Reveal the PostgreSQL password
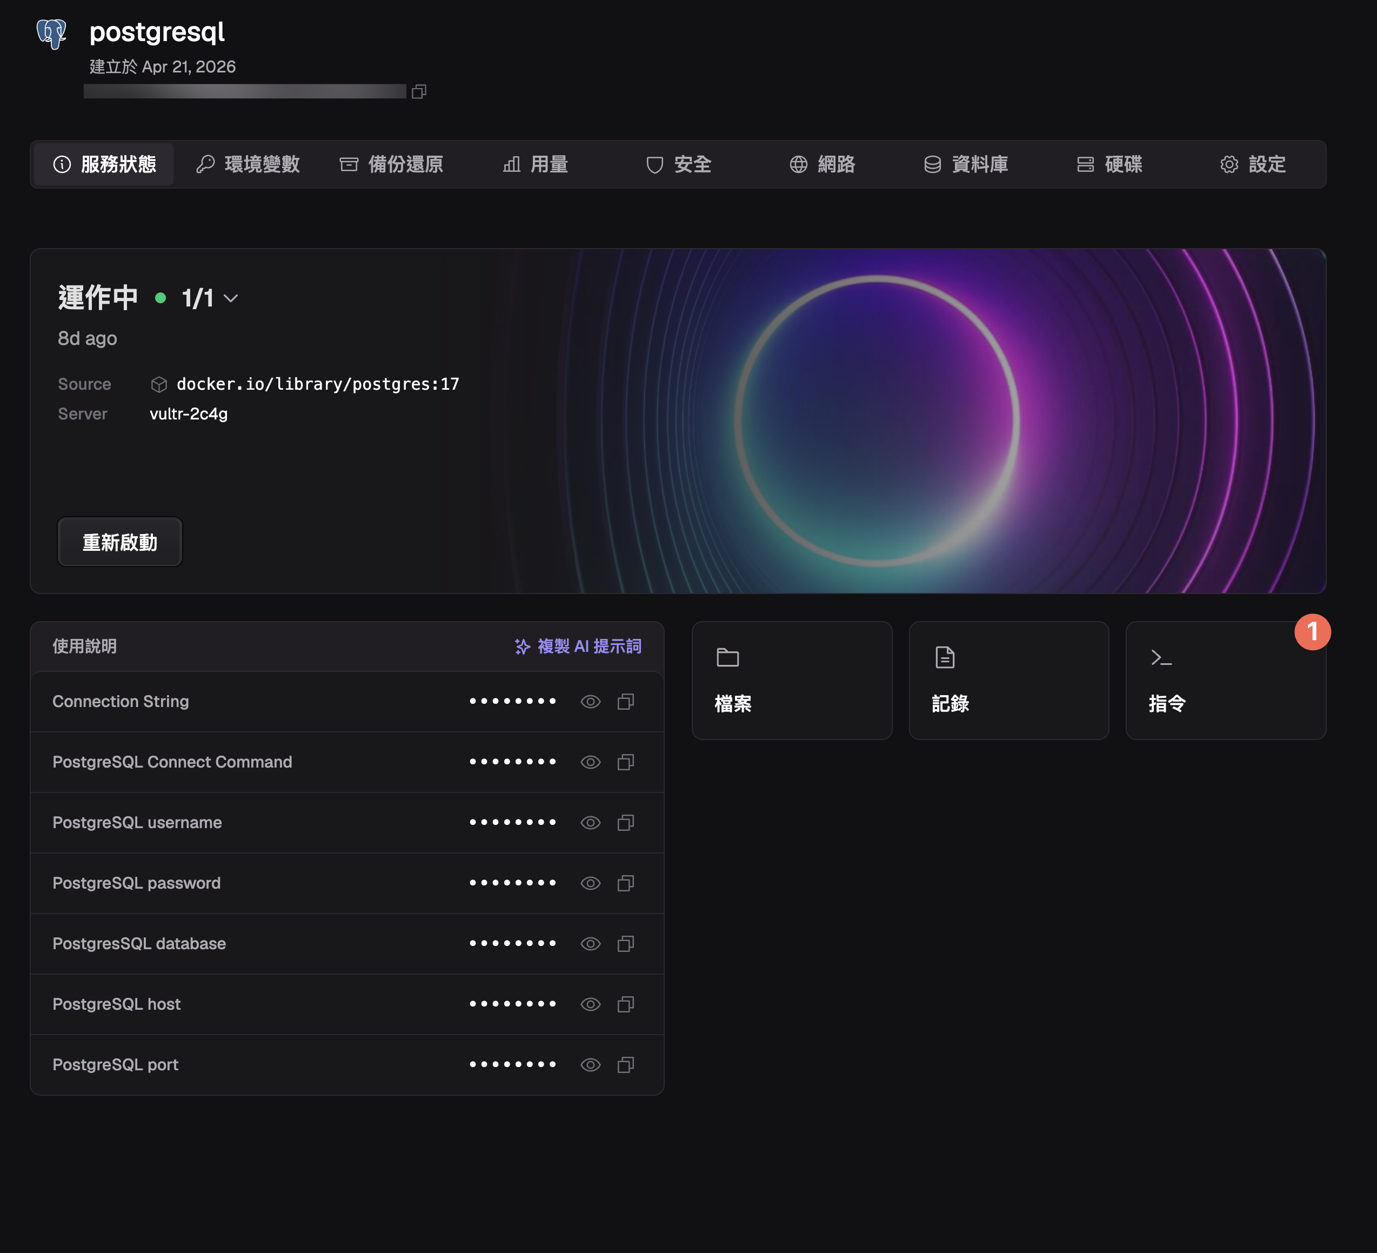This screenshot has width=1377, height=1253. pos(591,883)
